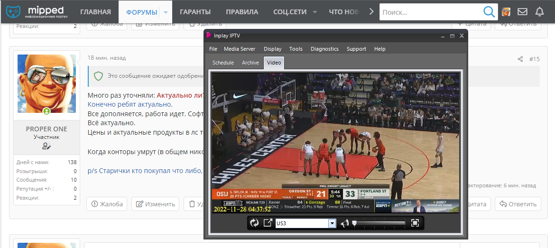This screenshot has height=248, width=555.
Task: Click the '18 мин. назад' timestamp
Action: click(107, 58)
